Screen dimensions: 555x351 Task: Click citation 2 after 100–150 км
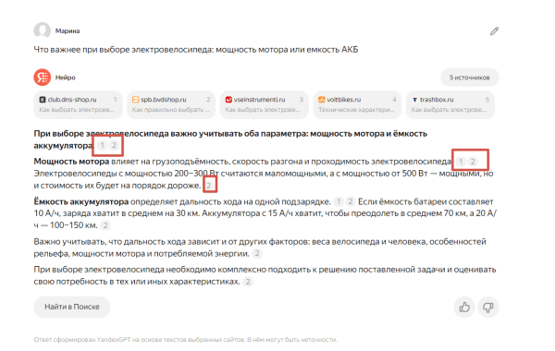[x=105, y=225]
